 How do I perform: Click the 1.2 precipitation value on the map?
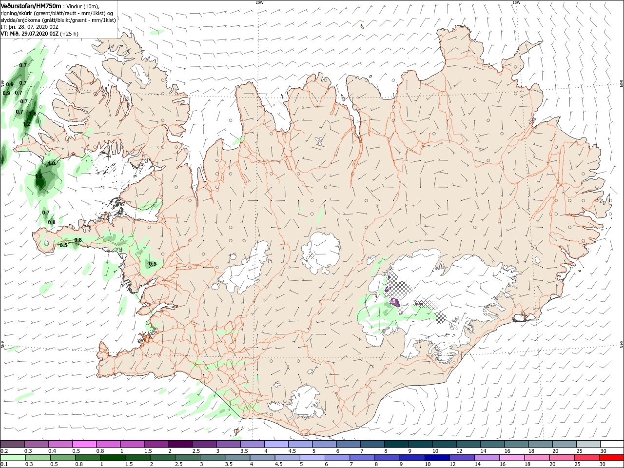pyautogui.click(x=26, y=124)
